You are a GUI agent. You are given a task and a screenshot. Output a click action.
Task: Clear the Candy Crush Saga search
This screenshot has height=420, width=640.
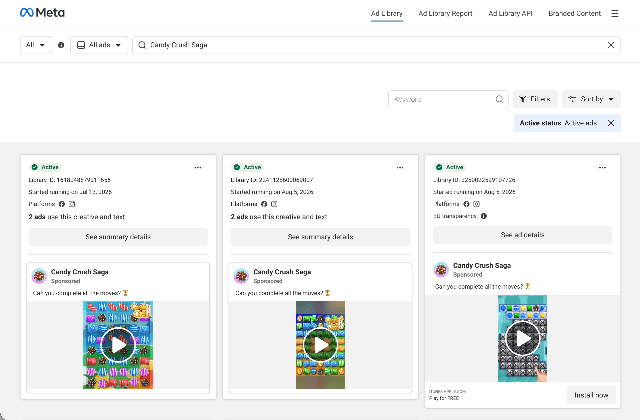point(611,45)
